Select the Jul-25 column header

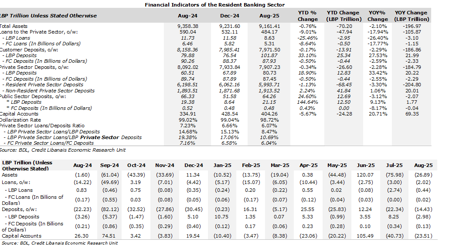tap(394, 166)
